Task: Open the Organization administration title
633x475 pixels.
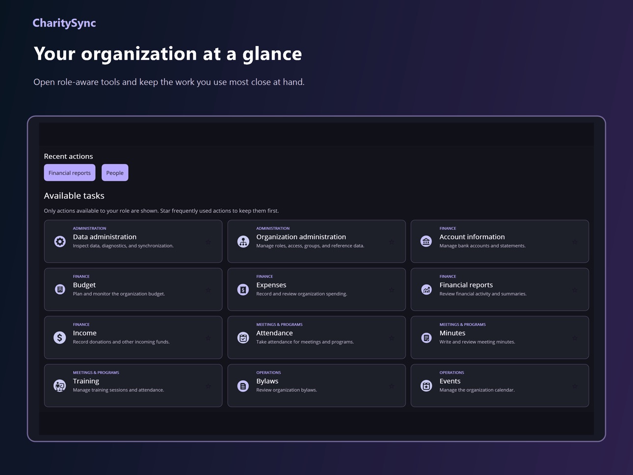Action: (x=301, y=237)
